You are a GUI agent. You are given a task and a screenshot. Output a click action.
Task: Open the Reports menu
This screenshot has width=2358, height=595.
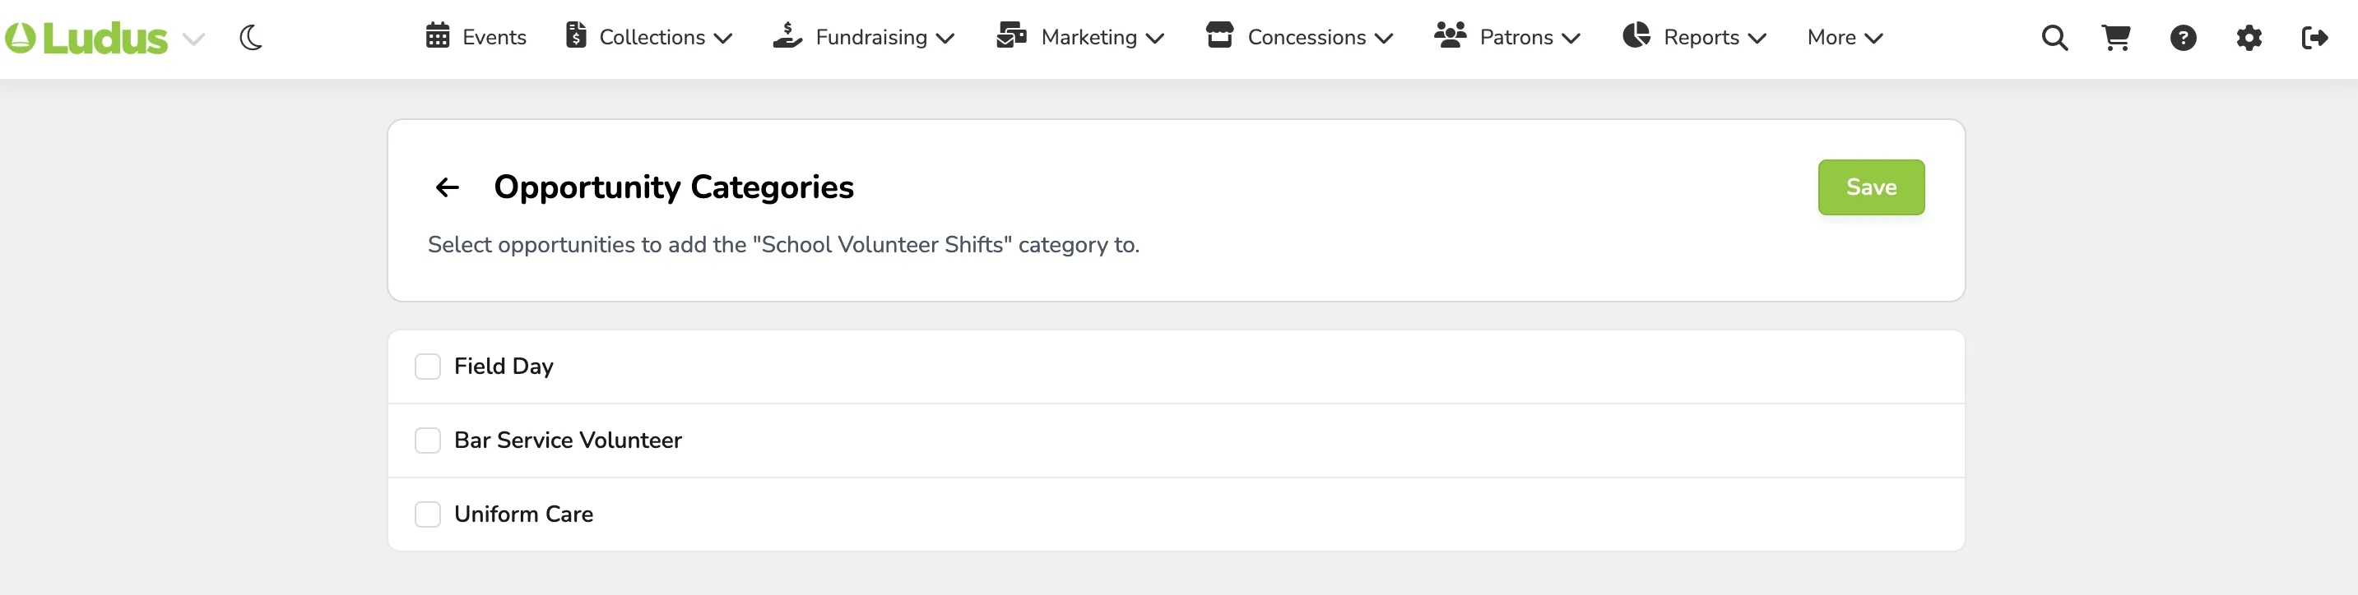pos(1693,36)
